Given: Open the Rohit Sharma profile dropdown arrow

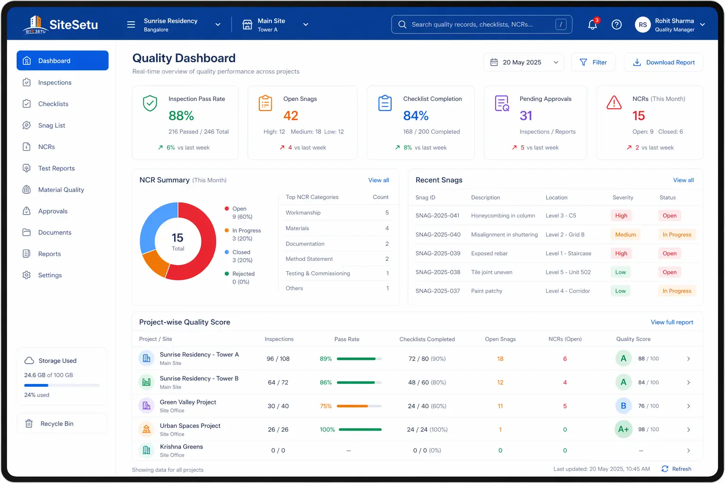Looking at the screenshot, I should pyautogui.click(x=702, y=25).
